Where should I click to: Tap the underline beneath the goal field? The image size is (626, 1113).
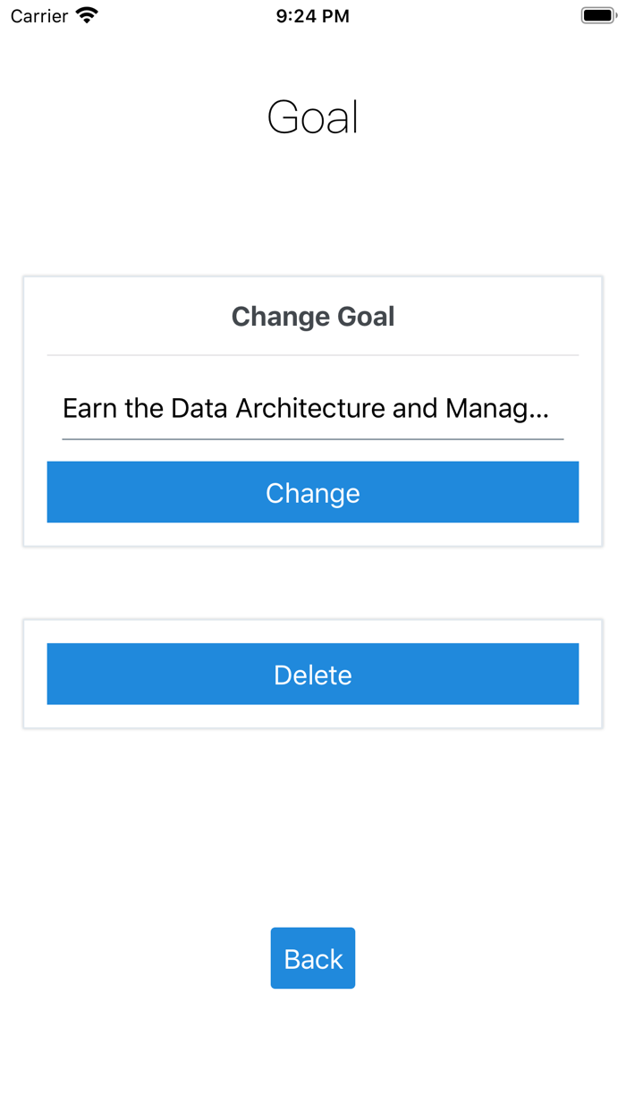(x=313, y=439)
